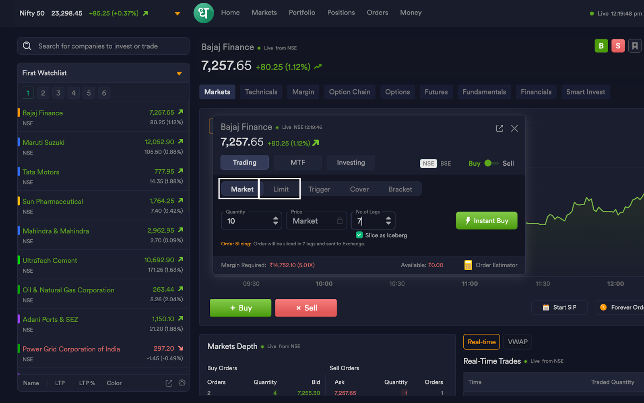Open the Order Estimator calculator icon
Viewport: 644px width, 403px height.
click(468, 265)
